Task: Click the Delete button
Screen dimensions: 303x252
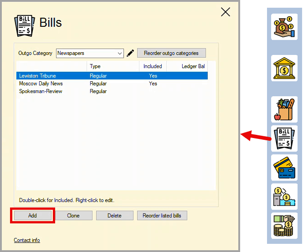Action: coord(114,215)
